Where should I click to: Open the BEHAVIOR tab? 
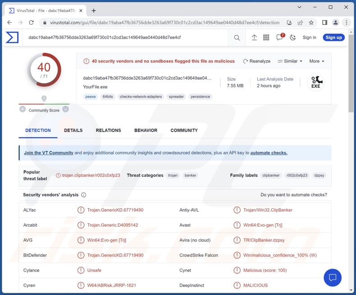click(146, 130)
